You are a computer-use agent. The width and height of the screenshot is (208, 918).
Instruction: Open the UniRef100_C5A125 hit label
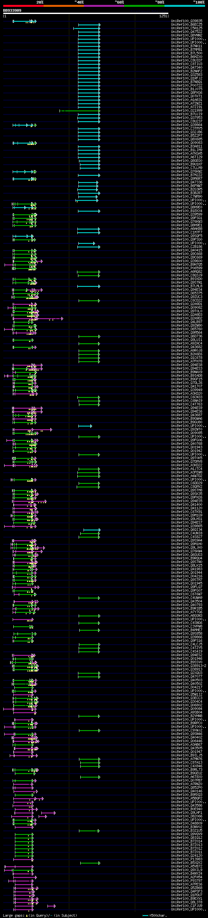187,28
